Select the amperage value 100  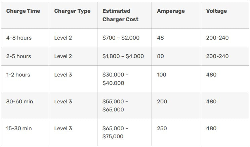click(162, 75)
